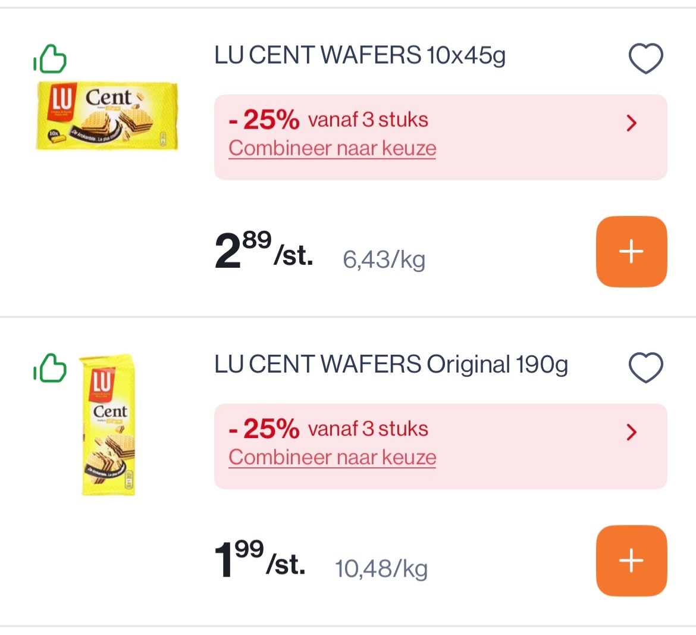696x635 pixels.
Task: Expand the -25% promotion for the Original 190g wafers
Action: point(631,433)
